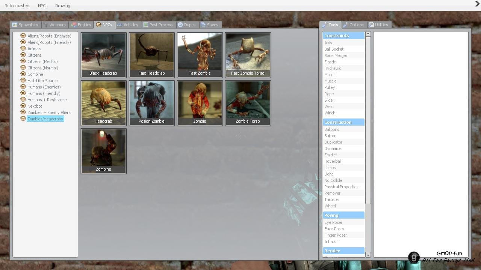The image size is (481, 270).
Task: Open the Saves tab
Action: [210, 25]
